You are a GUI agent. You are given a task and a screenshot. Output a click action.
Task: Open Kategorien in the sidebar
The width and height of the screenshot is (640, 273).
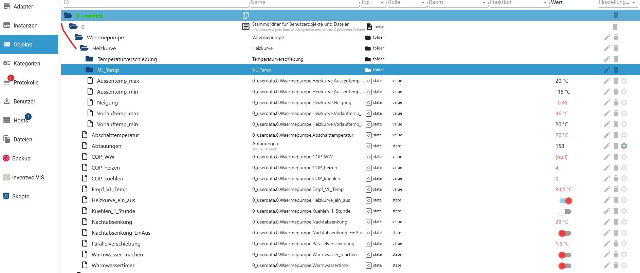tap(29, 63)
